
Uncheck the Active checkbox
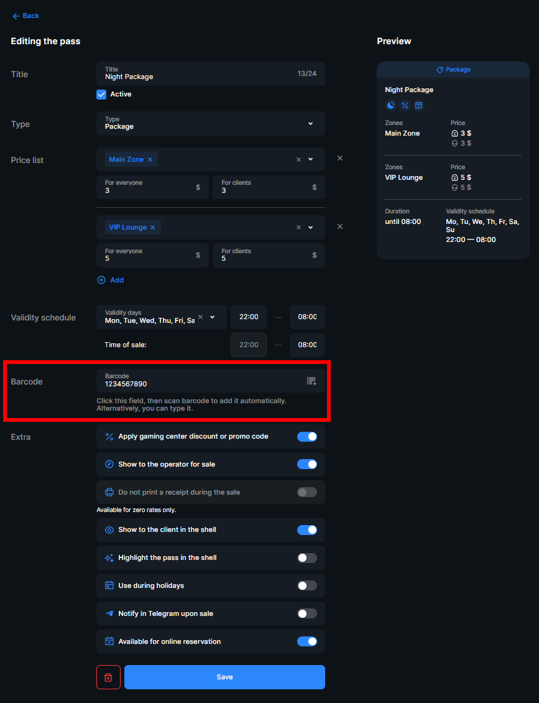pyautogui.click(x=101, y=94)
